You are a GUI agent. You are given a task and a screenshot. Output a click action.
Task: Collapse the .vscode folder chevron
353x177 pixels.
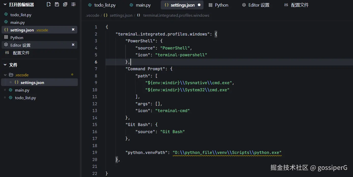click(x=5, y=75)
